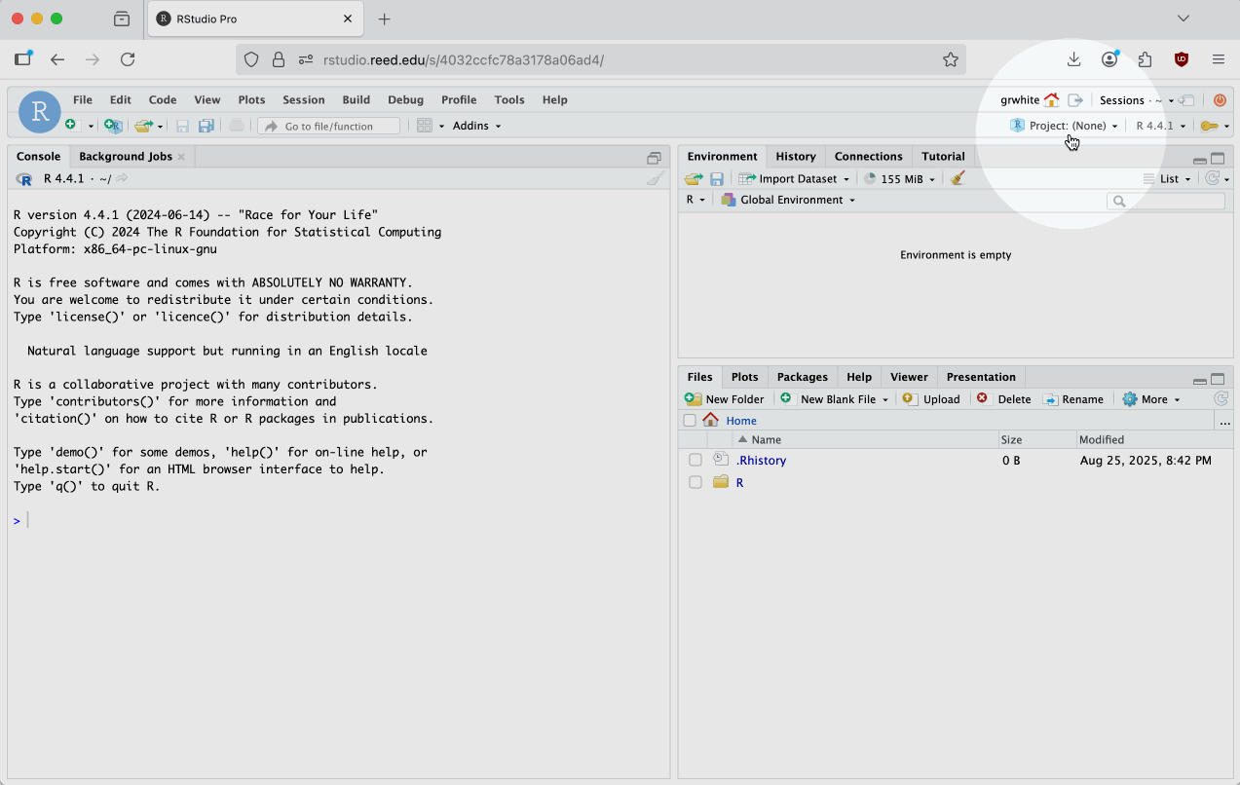Open the Home breadcrumb link

tap(740, 421)
